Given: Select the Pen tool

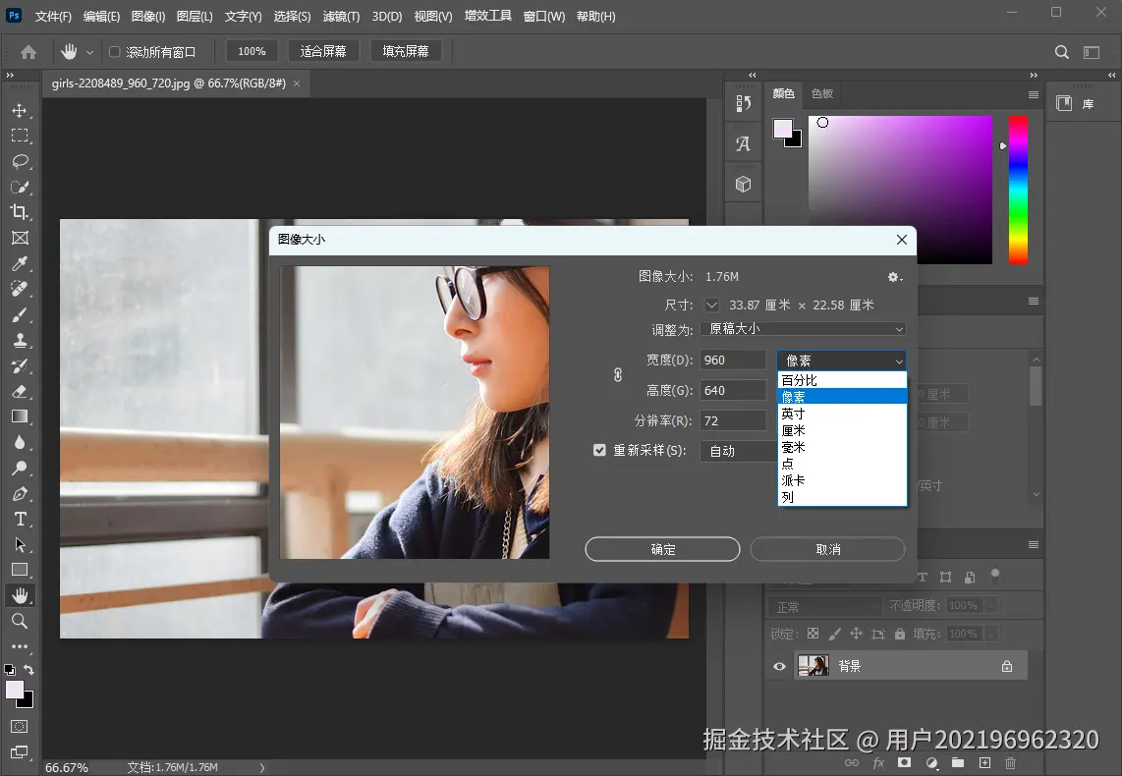Looking at the screenshot, I should pos(20,493).
